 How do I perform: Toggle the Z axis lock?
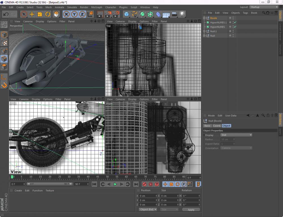point(82,14)
